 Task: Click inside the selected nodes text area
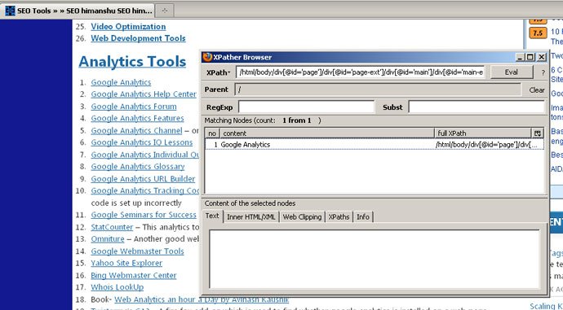click(375, 259)
